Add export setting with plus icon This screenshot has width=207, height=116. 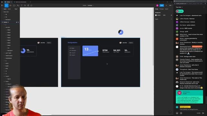[x=171, y=19]
